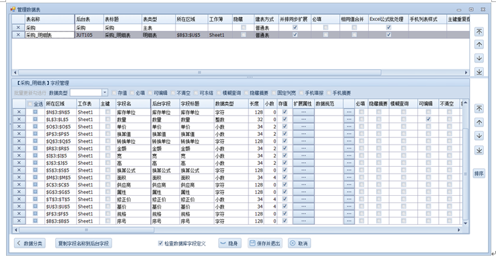Click the 字段名 column header

pyautogui.click(x=133, y=104)
